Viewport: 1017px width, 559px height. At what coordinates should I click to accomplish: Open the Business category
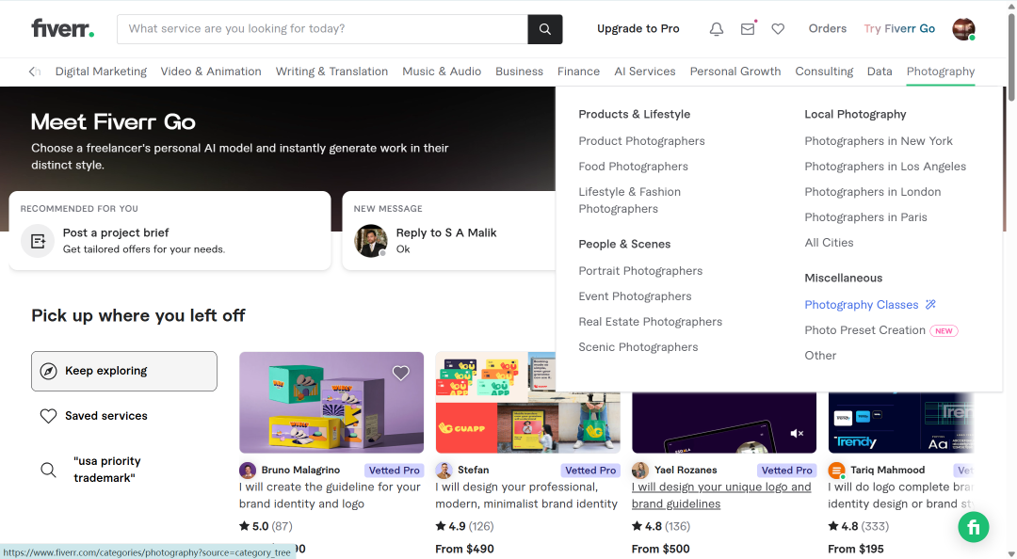click(x=519, y=72)
